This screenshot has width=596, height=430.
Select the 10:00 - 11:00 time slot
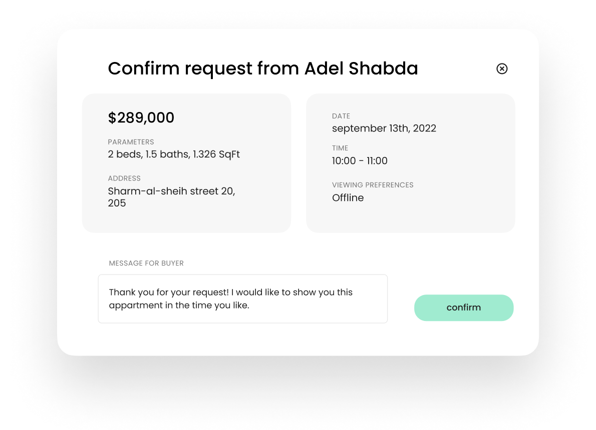click(360, 161)
